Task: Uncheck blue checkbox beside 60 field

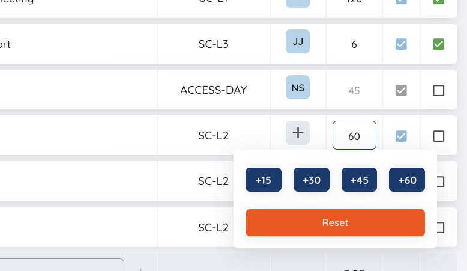Action: pos(401,136)
